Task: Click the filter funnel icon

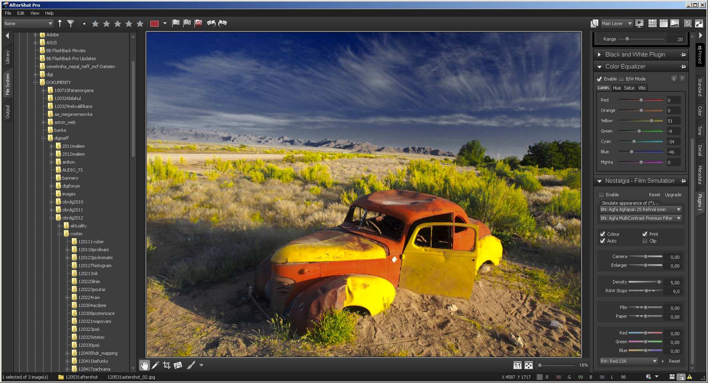Action: pyautogui.click(x=71, y=23)
